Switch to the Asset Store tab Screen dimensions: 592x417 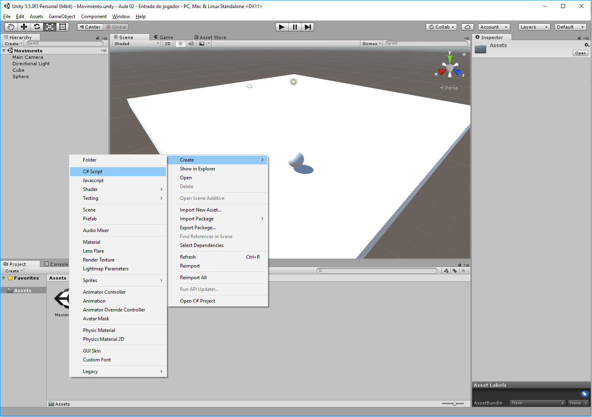coord(210,37)
